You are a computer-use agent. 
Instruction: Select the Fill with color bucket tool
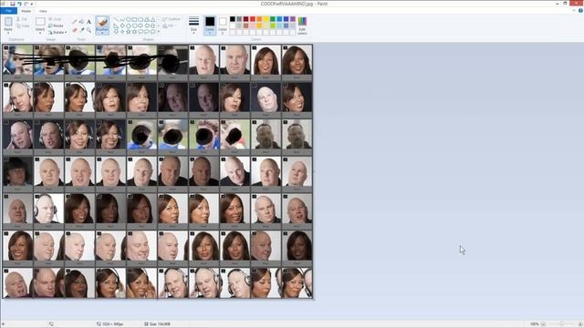(x=81, y=22)
